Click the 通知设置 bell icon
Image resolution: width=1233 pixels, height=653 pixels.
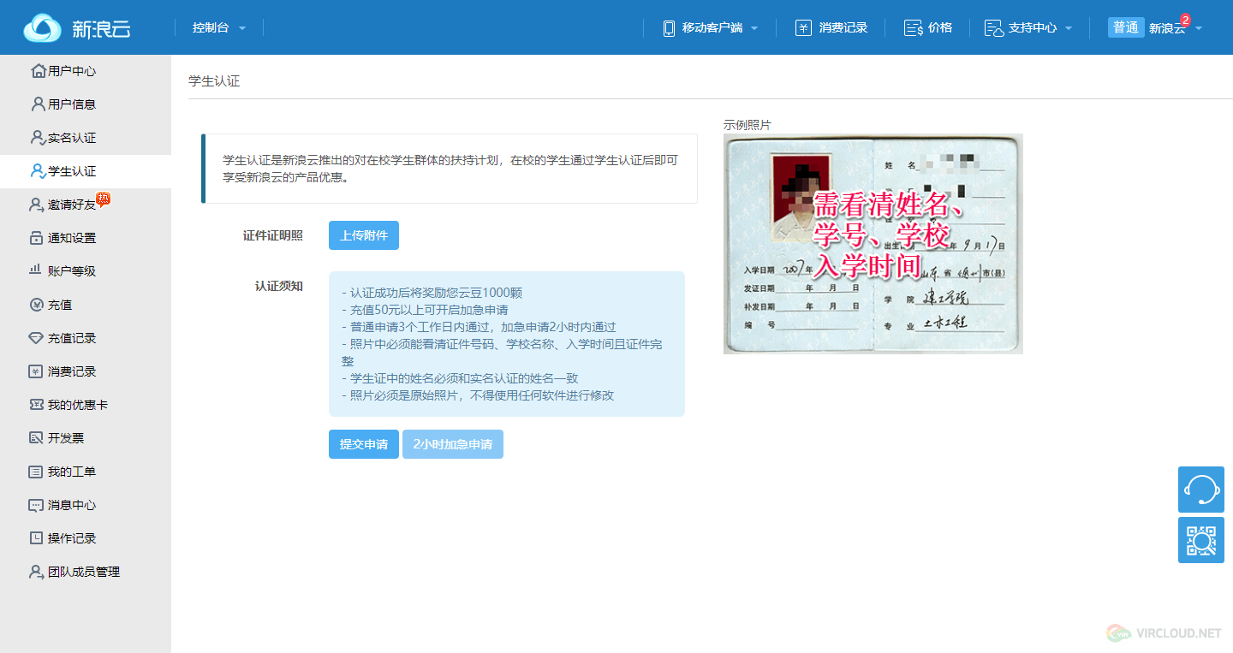pyautogui.click(x=39, y=237)
